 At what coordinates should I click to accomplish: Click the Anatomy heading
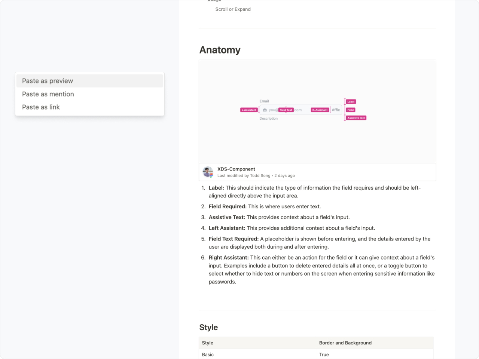(x=220, y=50)
